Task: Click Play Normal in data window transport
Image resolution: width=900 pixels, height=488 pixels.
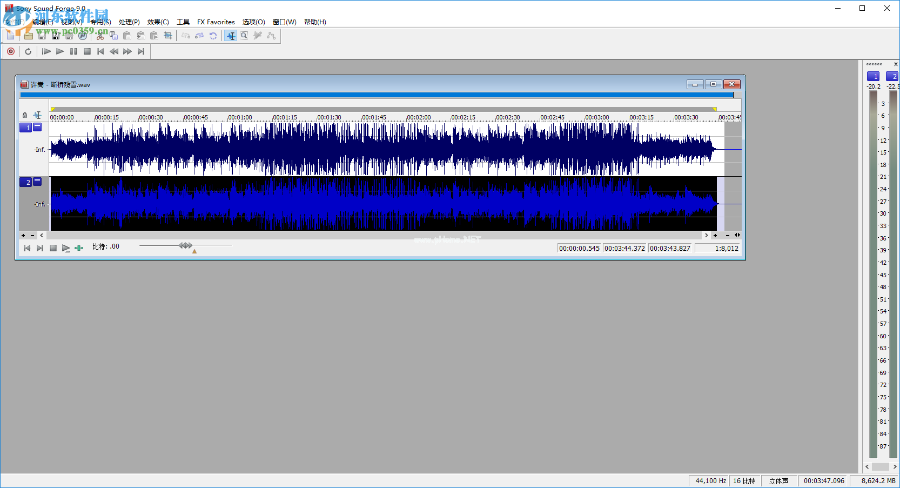Action: point(66,248)
